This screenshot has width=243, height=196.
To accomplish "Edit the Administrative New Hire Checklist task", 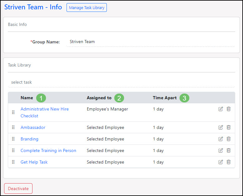I will (x=221, y=109).
